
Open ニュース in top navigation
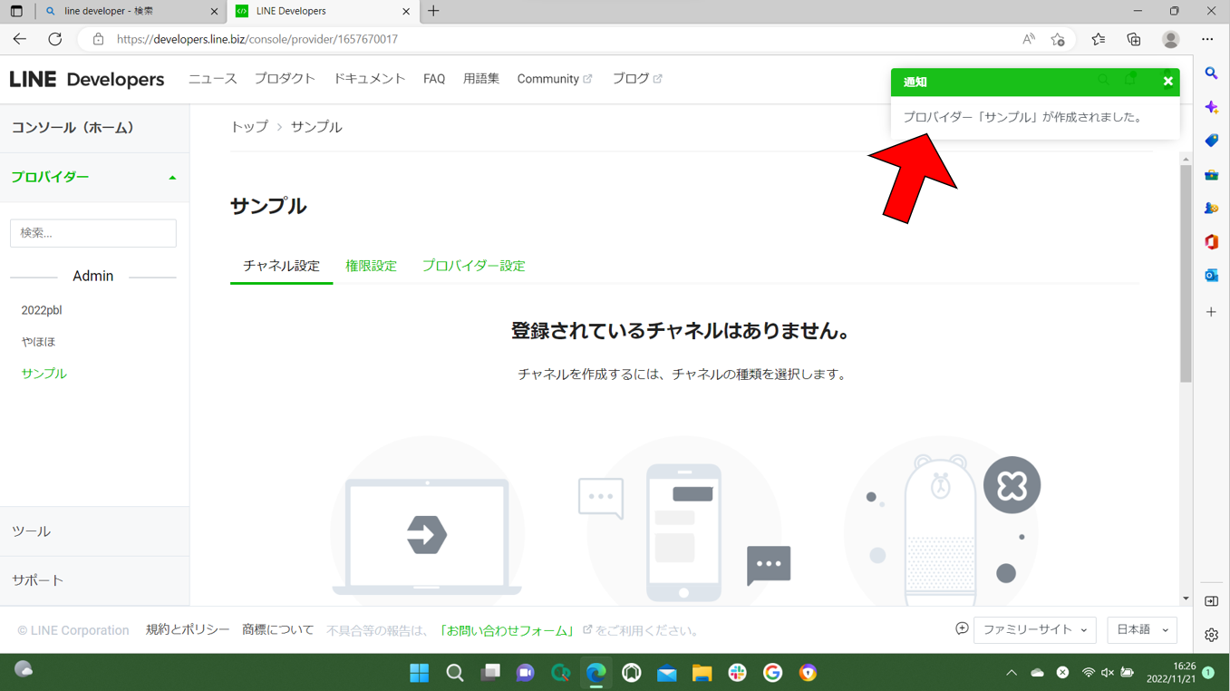(212, 79)
